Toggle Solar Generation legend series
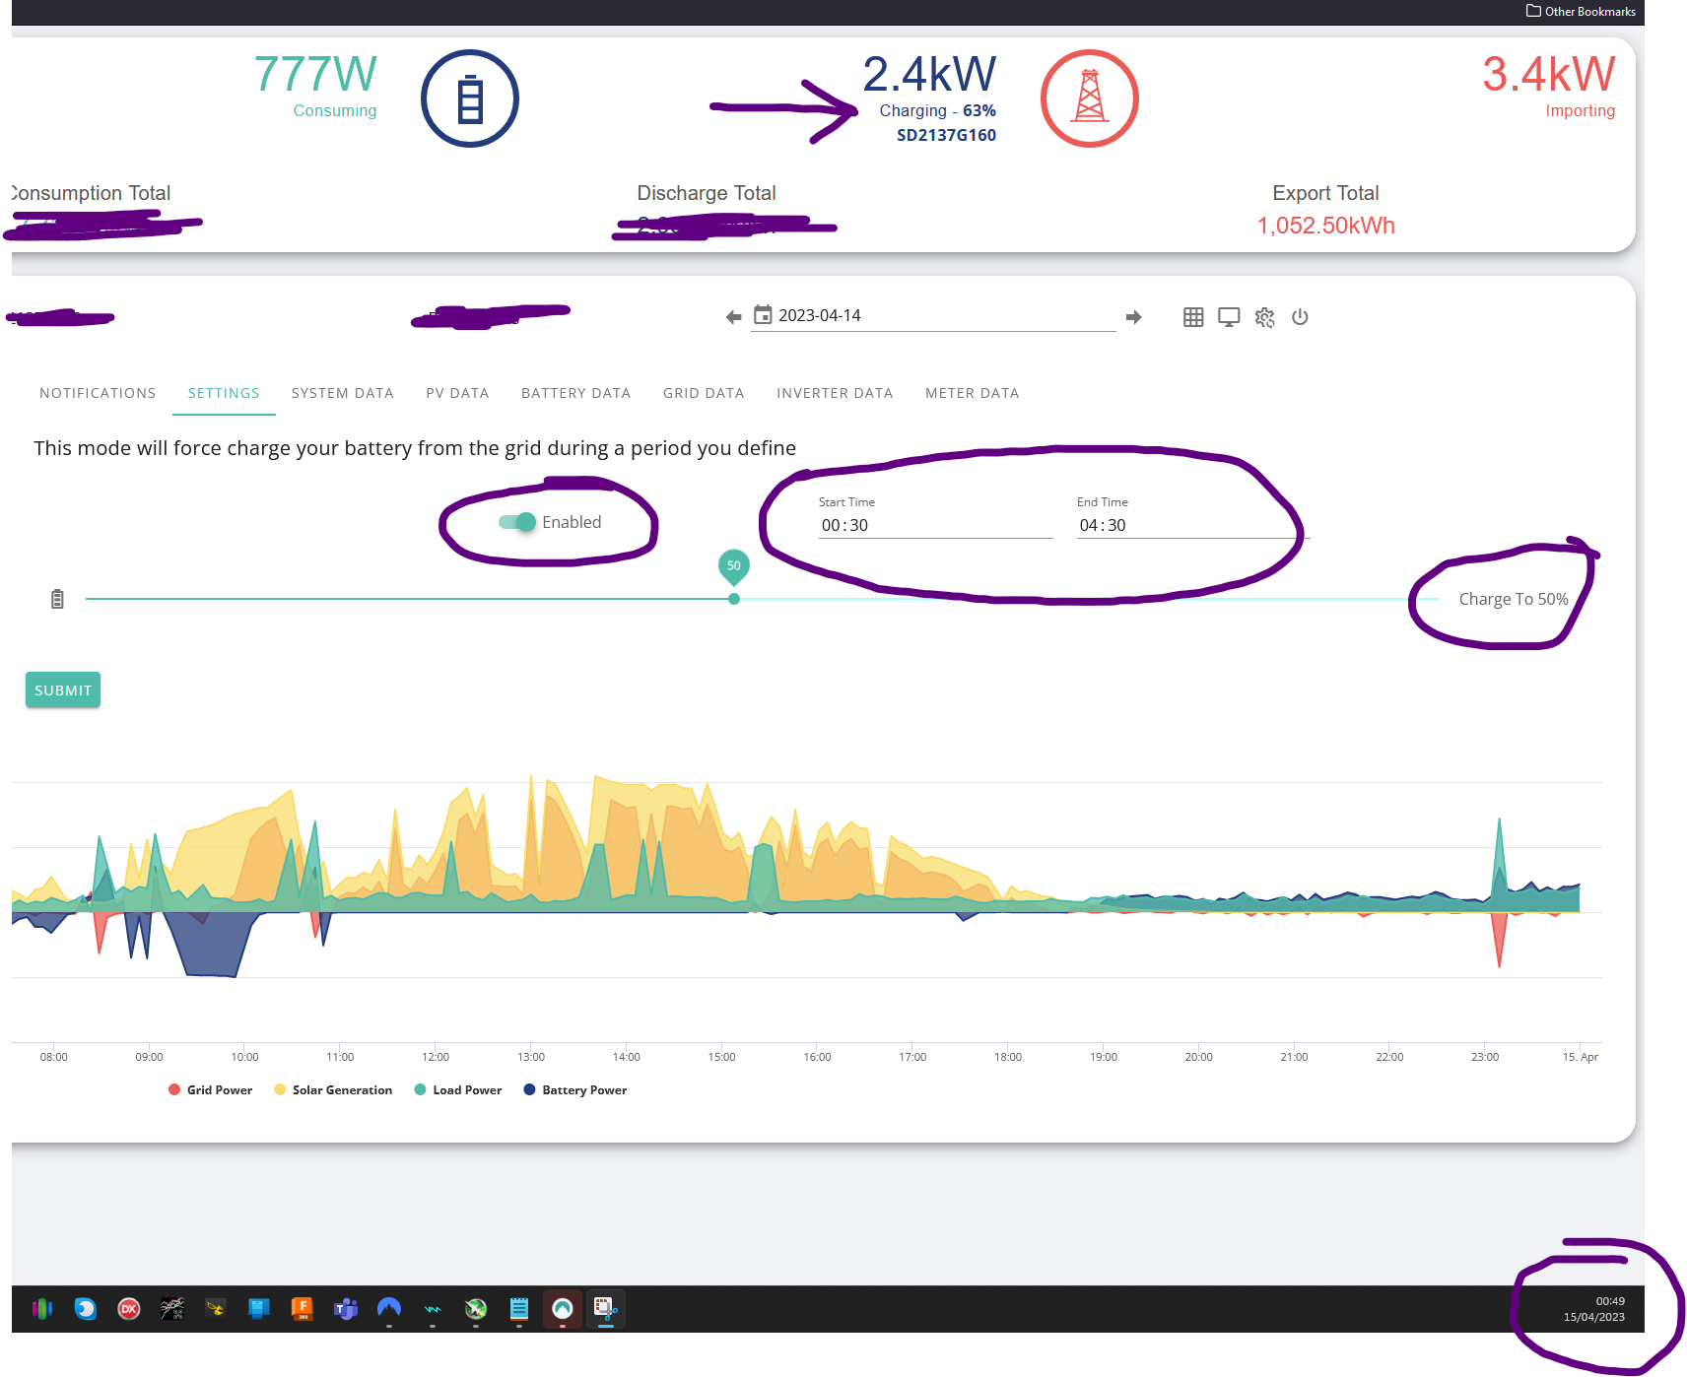Image resolution: width=1687 pixels, height=1377 pixels. point(333,1089)
